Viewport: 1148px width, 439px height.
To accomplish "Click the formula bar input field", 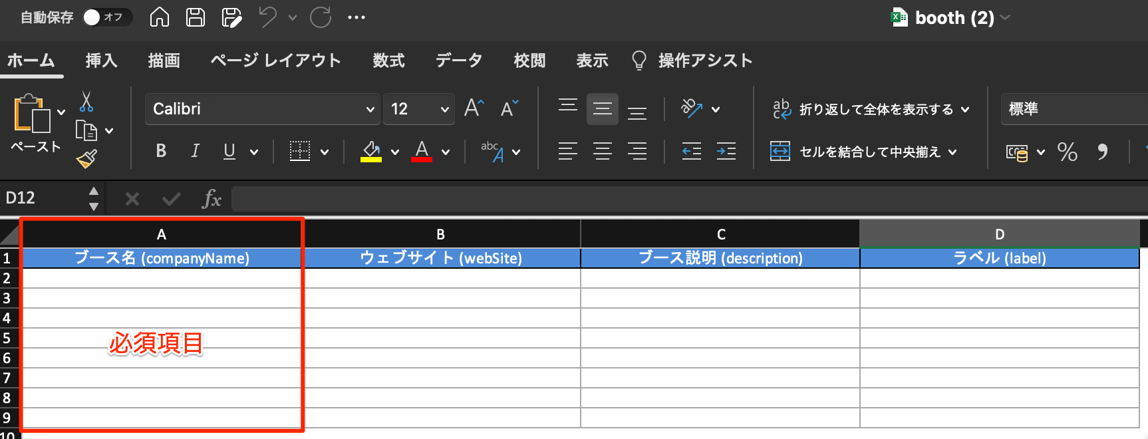I will 690,198.
